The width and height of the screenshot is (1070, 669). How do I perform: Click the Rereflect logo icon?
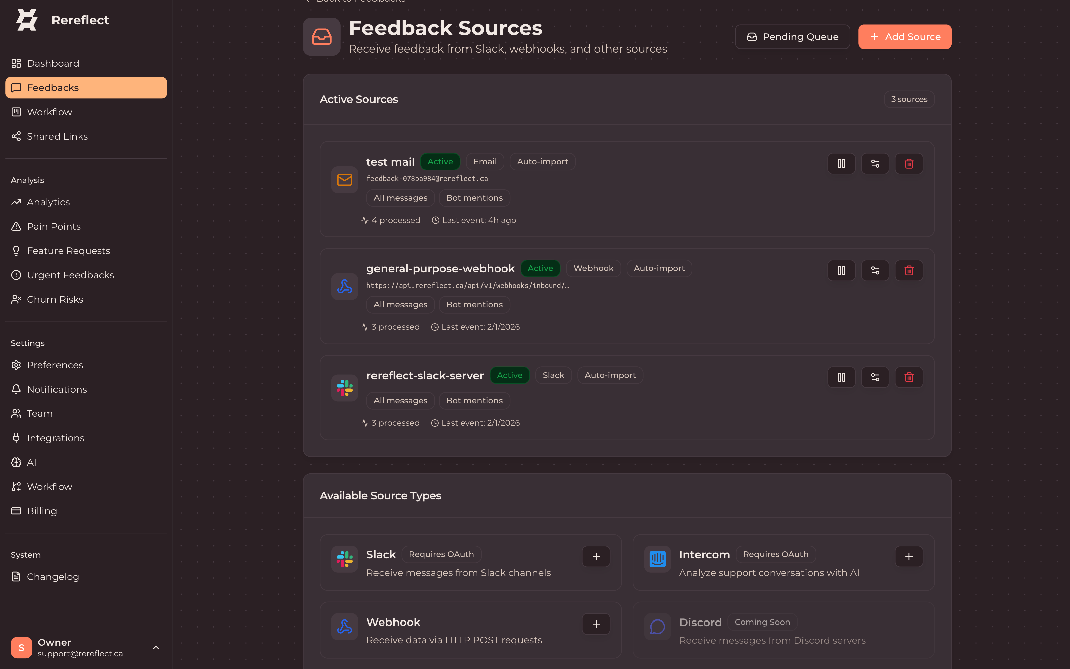pyautogui.click(x=27, y=20)
